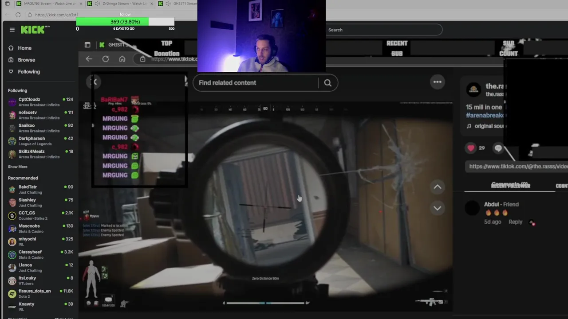Open sidebar panel icon beside GH3ST1 tab
The width and height of the screenshot is (568, 319).
click(x=87, y=45)
